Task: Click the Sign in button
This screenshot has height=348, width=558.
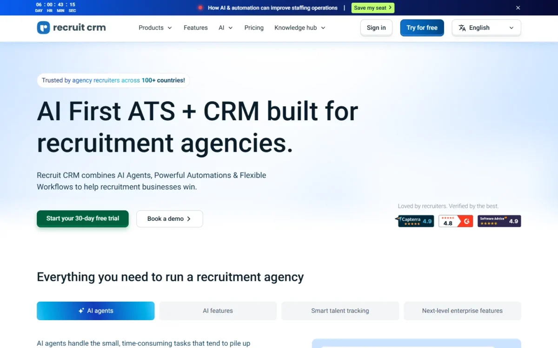Action: point(376,28)
